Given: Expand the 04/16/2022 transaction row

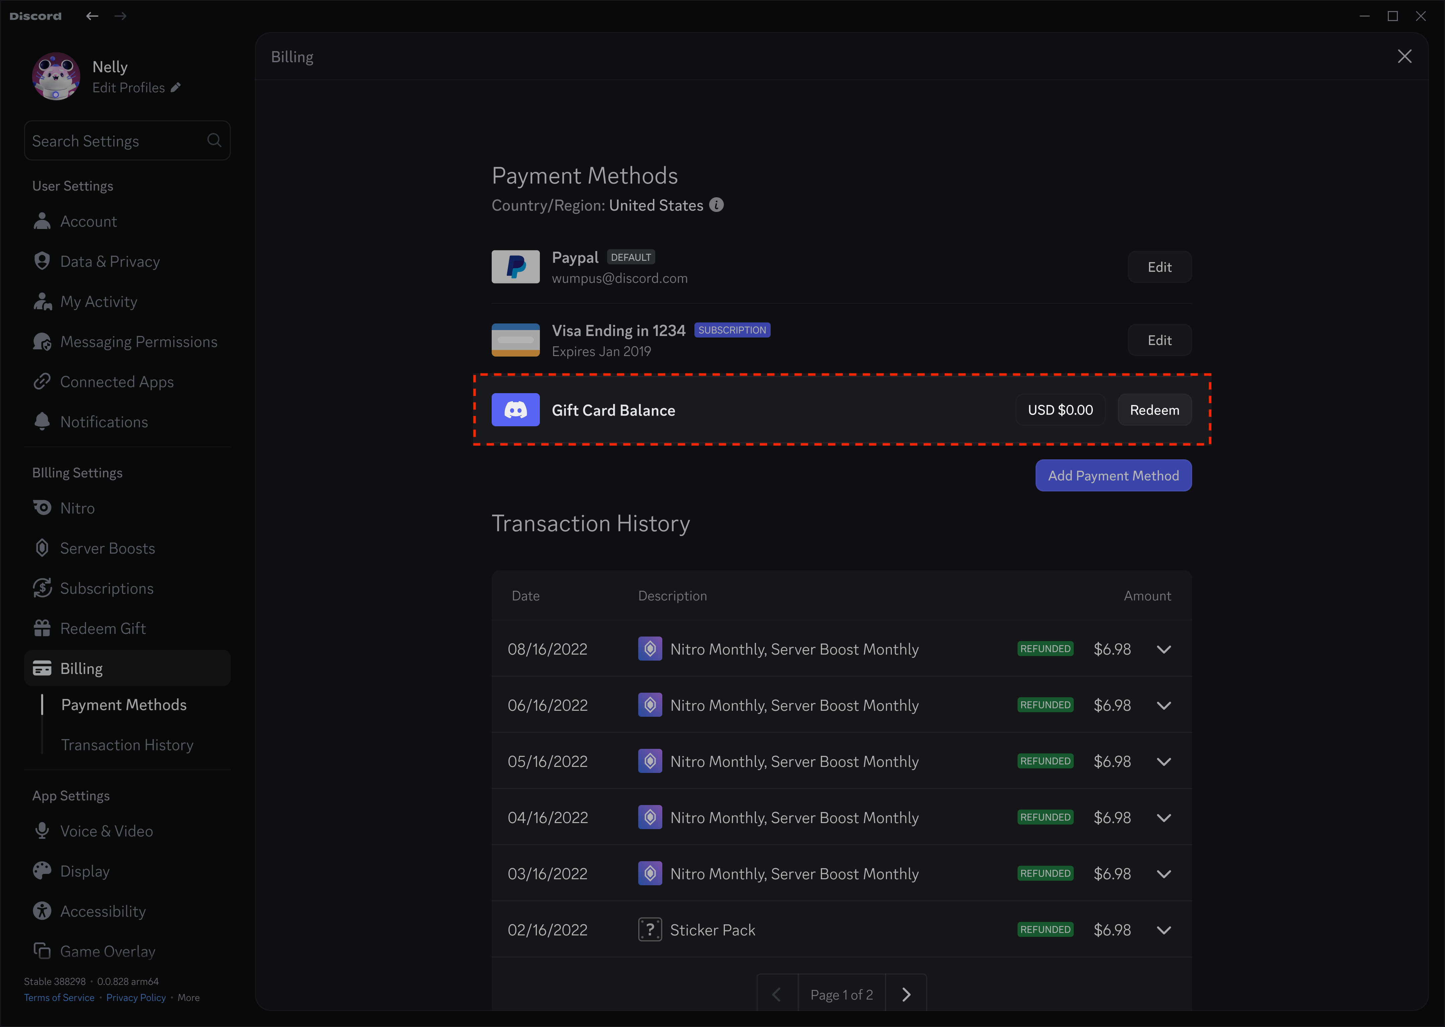Looking at the screenshot, I should [x=1163, y=818].
